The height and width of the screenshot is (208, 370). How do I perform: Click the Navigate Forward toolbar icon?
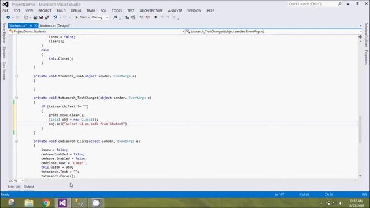tap(17, 17)
